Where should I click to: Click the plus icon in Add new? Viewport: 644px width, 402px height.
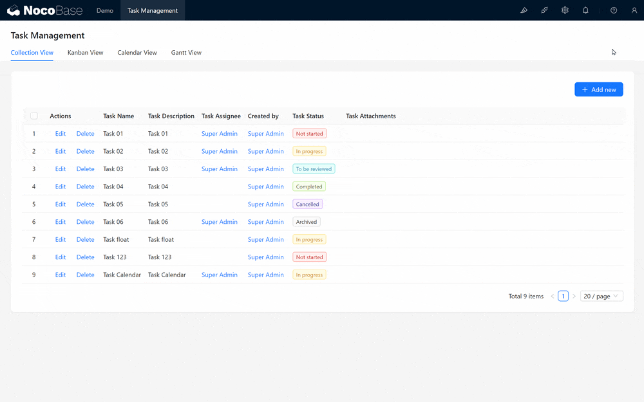pos(585,89)
